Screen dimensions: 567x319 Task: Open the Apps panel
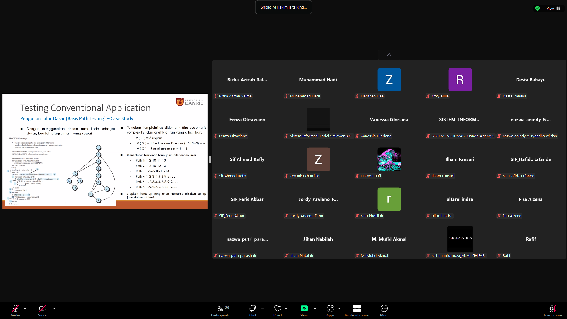click(330, 310)
